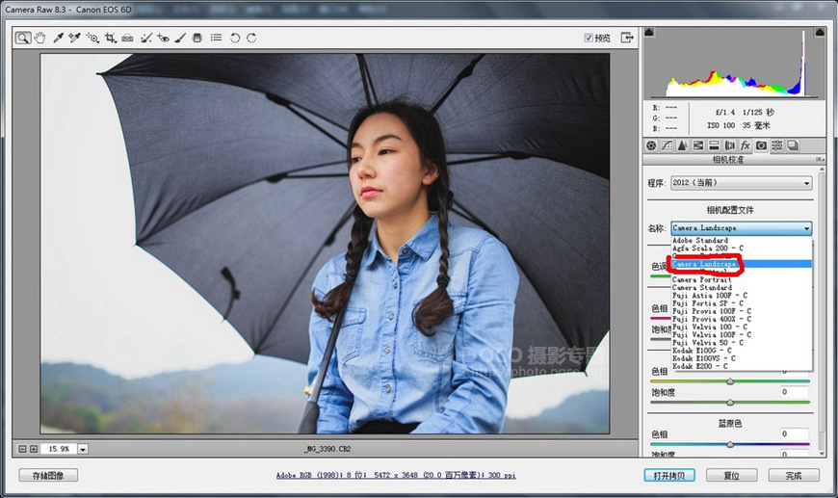Open the Snapshots panel tab
Image resolution: width=838 pixels, height=498 pixels.
[x=793, y=145]
